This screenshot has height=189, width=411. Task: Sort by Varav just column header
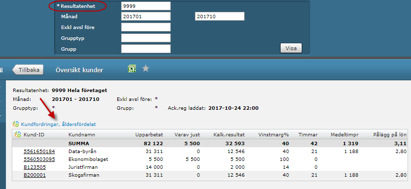point(187,135)
